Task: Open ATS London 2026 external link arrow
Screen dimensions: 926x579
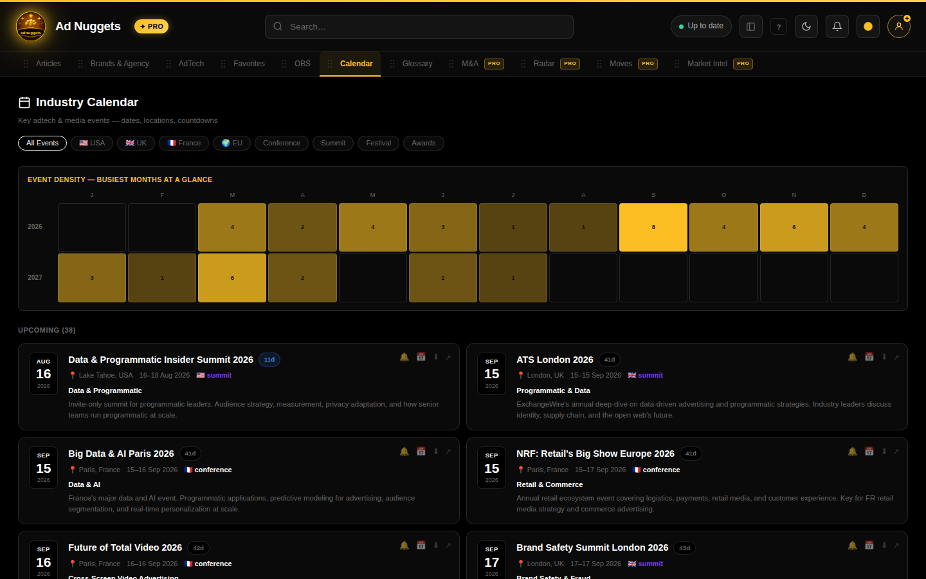Action: pos(896,357)
